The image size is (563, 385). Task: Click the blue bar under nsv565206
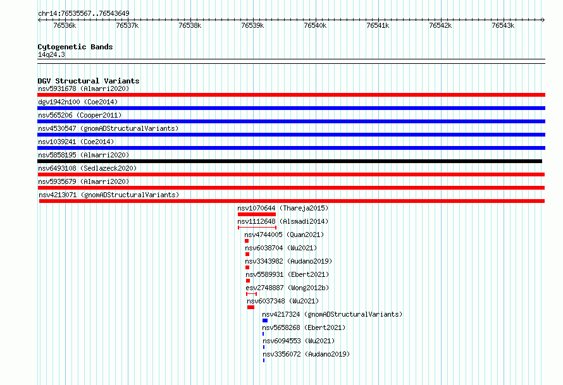tap(291, 121)
